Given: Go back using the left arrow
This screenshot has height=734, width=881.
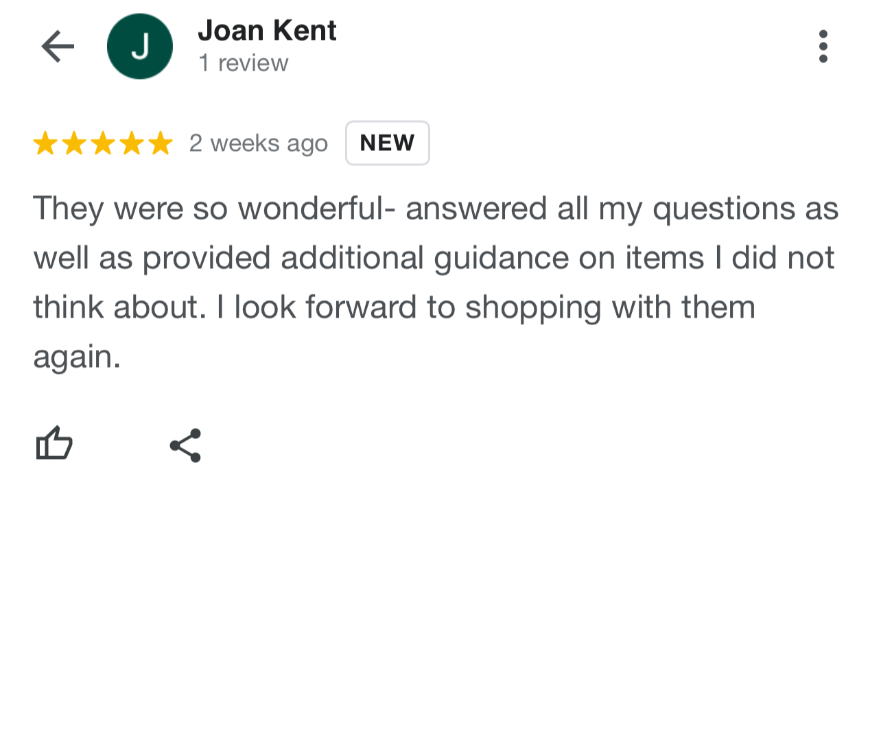Looking at the screenshot, I should point(58,47).
